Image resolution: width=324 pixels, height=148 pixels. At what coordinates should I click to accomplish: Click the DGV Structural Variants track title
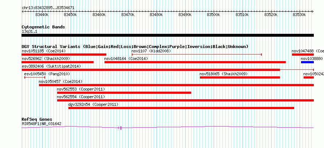tap(135, 47)
